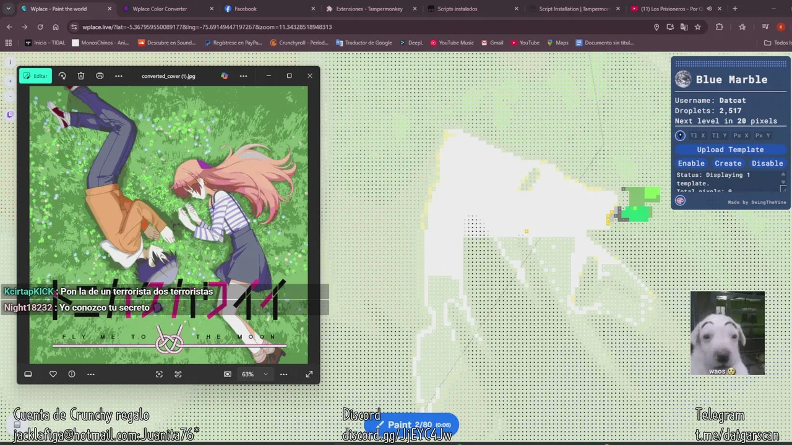Zoom out on the Wplace map

(x=10, y=97)
